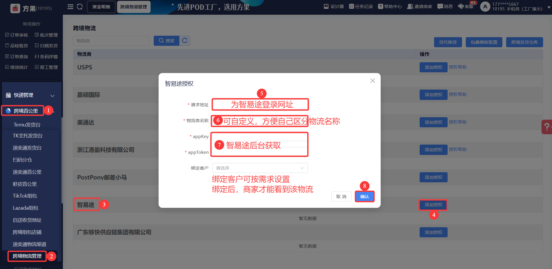
Task: Open Temu发货台 in the sidebar
Action: coord(27,125)
